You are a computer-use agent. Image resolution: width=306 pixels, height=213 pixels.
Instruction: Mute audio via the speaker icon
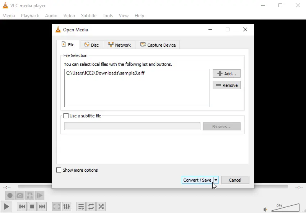[x=265, y=209]
